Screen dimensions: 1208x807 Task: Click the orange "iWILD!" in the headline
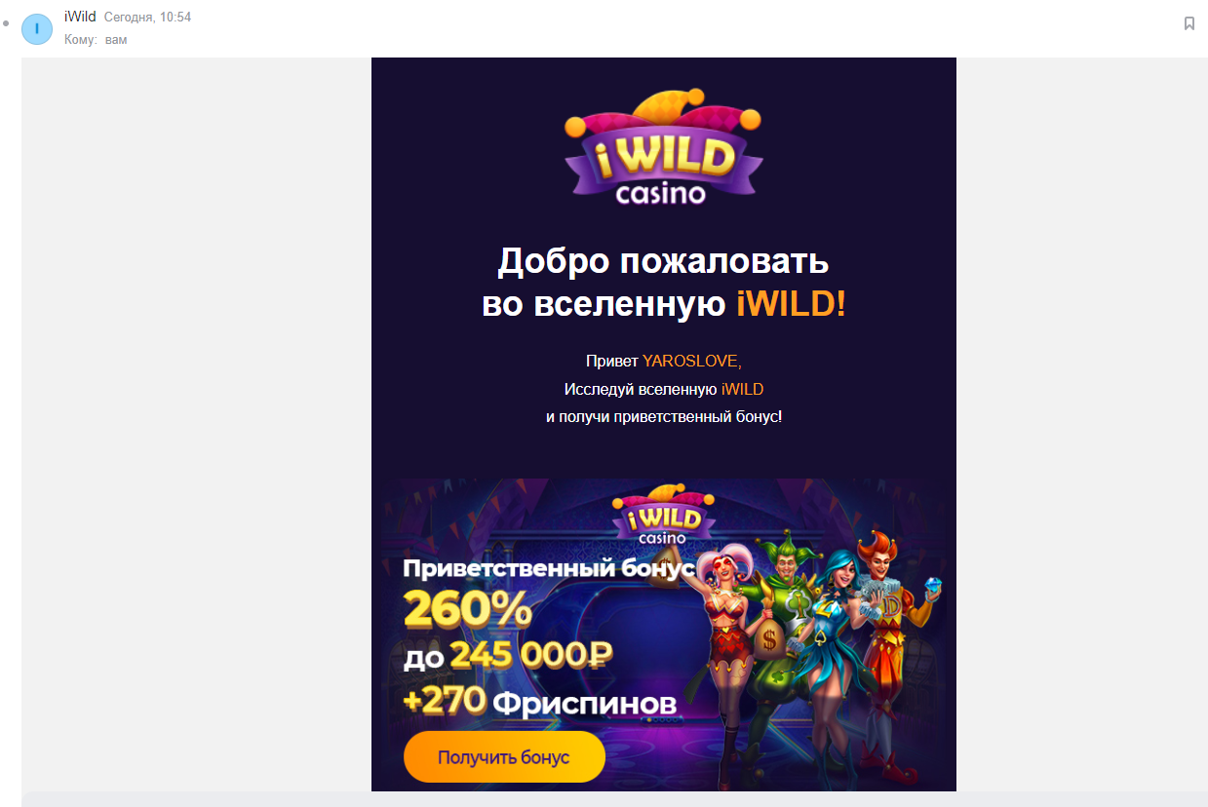[791, 304]
